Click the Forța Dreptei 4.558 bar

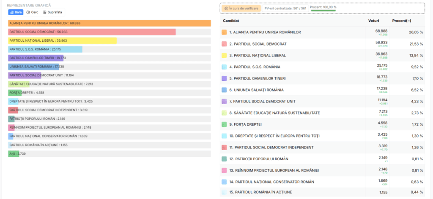pyautogui.click(x=15, y=93)
